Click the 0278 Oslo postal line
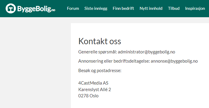 click(88, 96)
